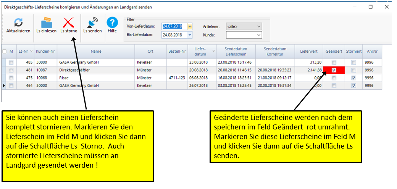Click the Ls einlesen folder icon
This screenshot has height=189, width=397.
click(46, 22)
